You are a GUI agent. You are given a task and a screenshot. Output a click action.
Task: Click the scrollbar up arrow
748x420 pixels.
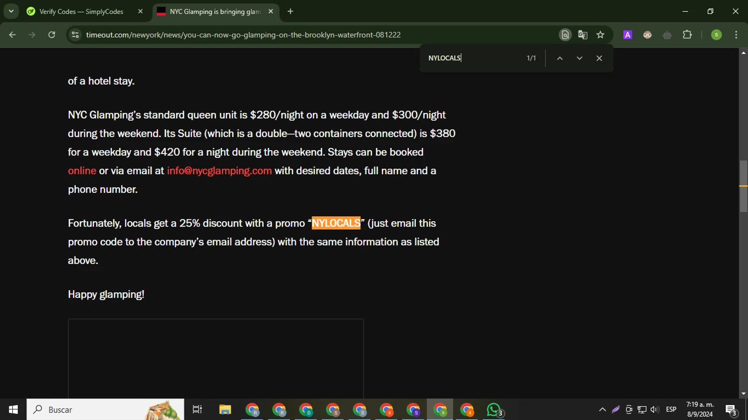tap(744, 52)
